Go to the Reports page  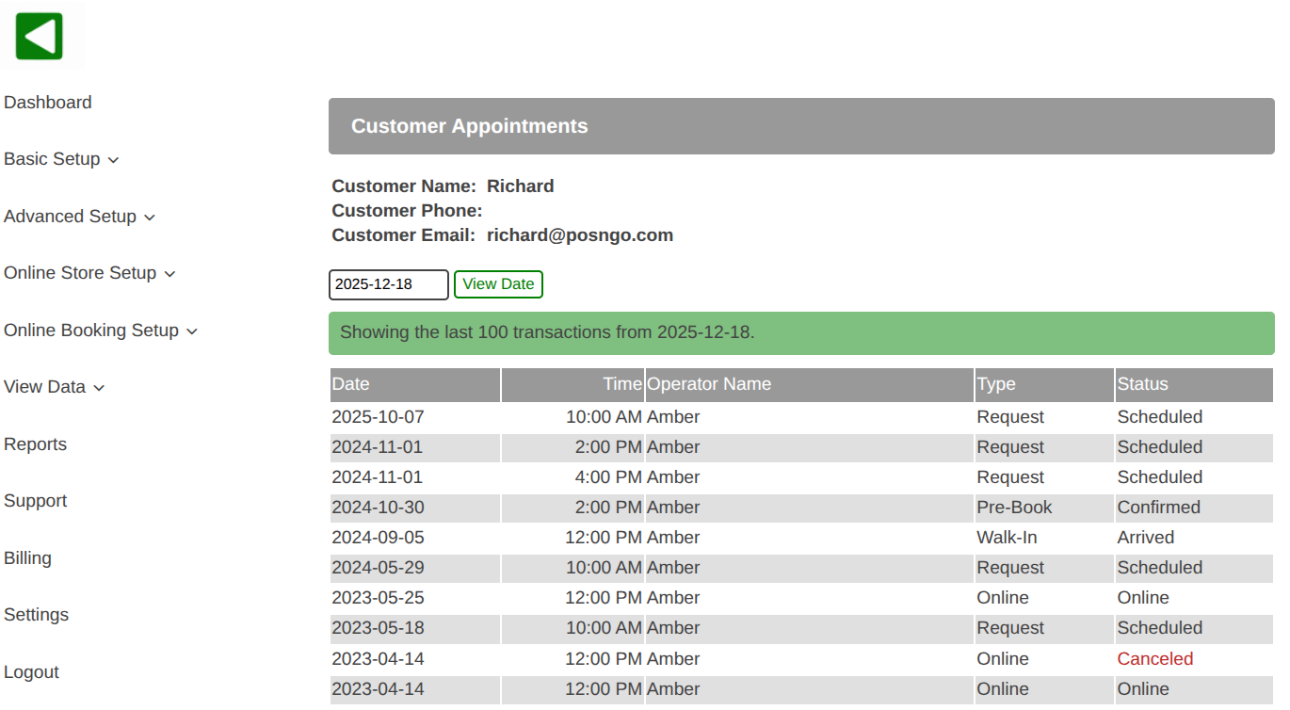36,444
